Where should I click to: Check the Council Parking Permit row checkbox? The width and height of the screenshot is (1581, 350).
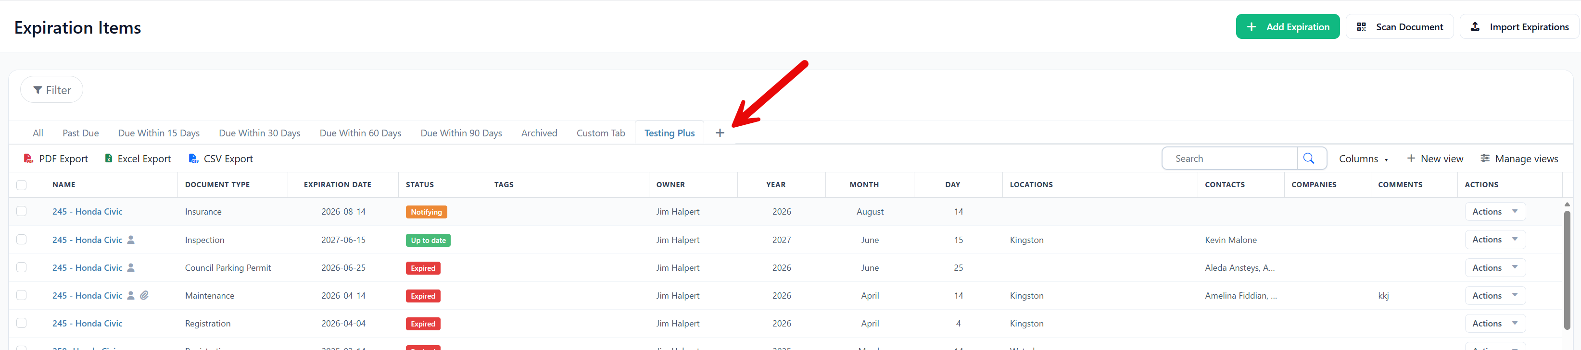click(x=22, y=268)
